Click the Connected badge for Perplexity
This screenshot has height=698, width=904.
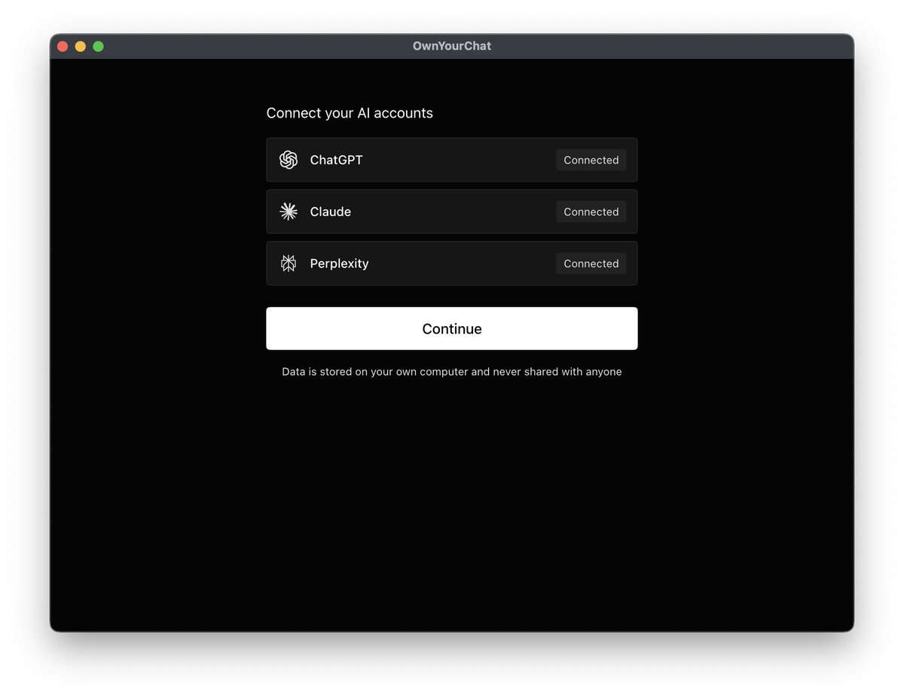click(591, 264)
